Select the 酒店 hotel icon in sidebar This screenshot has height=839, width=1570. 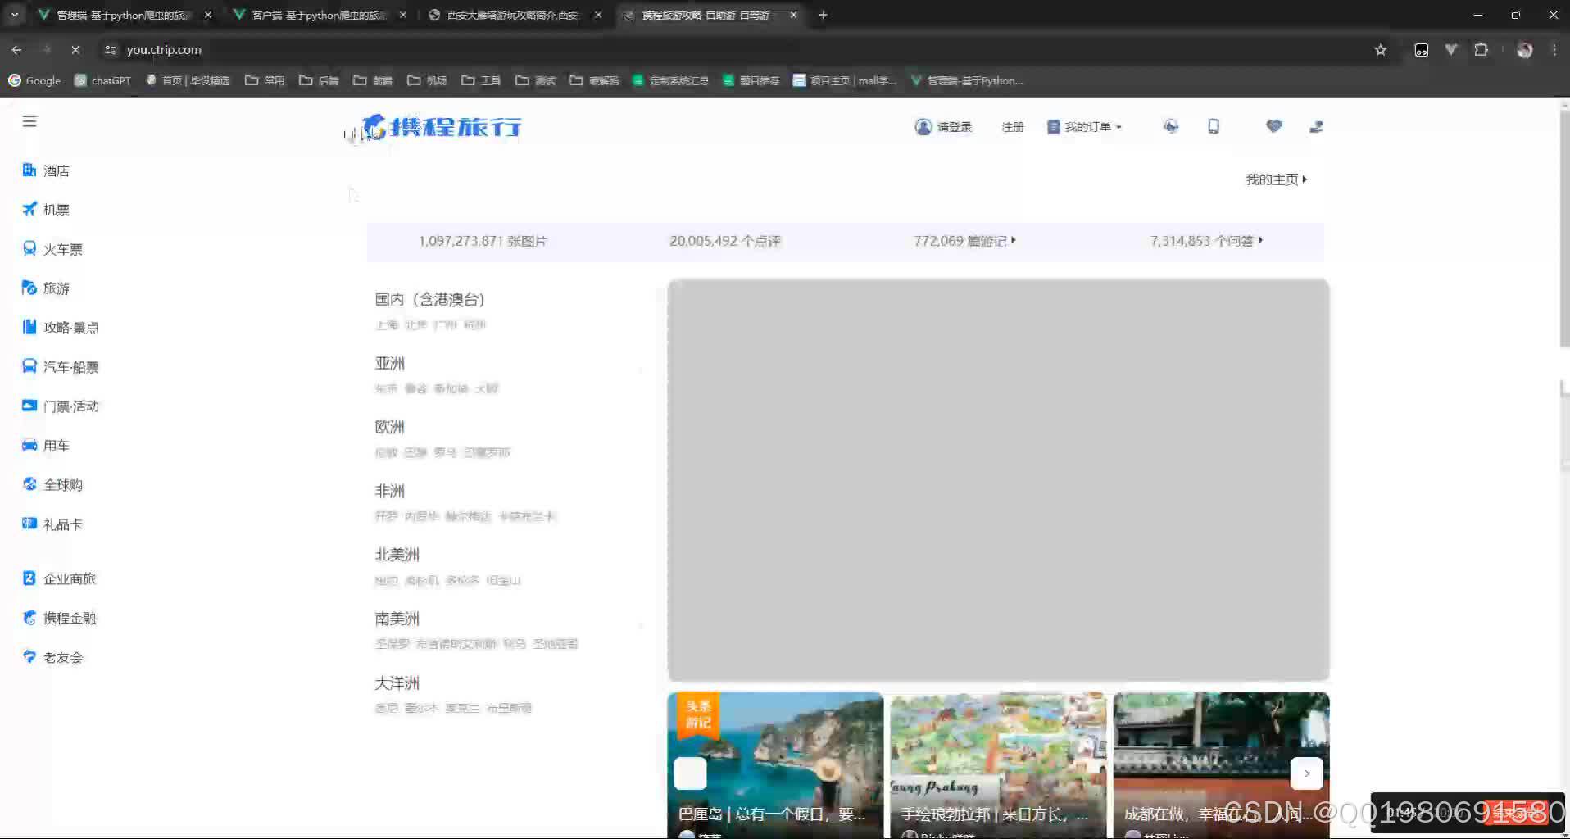pos(29,170)
